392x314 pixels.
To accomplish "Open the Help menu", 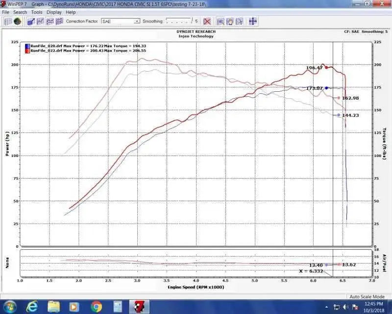I will [x=71, y=12].
